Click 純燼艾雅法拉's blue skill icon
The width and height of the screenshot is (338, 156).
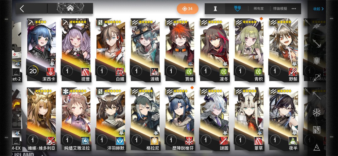click(85, 140)
